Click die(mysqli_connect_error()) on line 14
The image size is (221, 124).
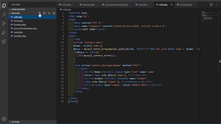click(x=97, y=55)
